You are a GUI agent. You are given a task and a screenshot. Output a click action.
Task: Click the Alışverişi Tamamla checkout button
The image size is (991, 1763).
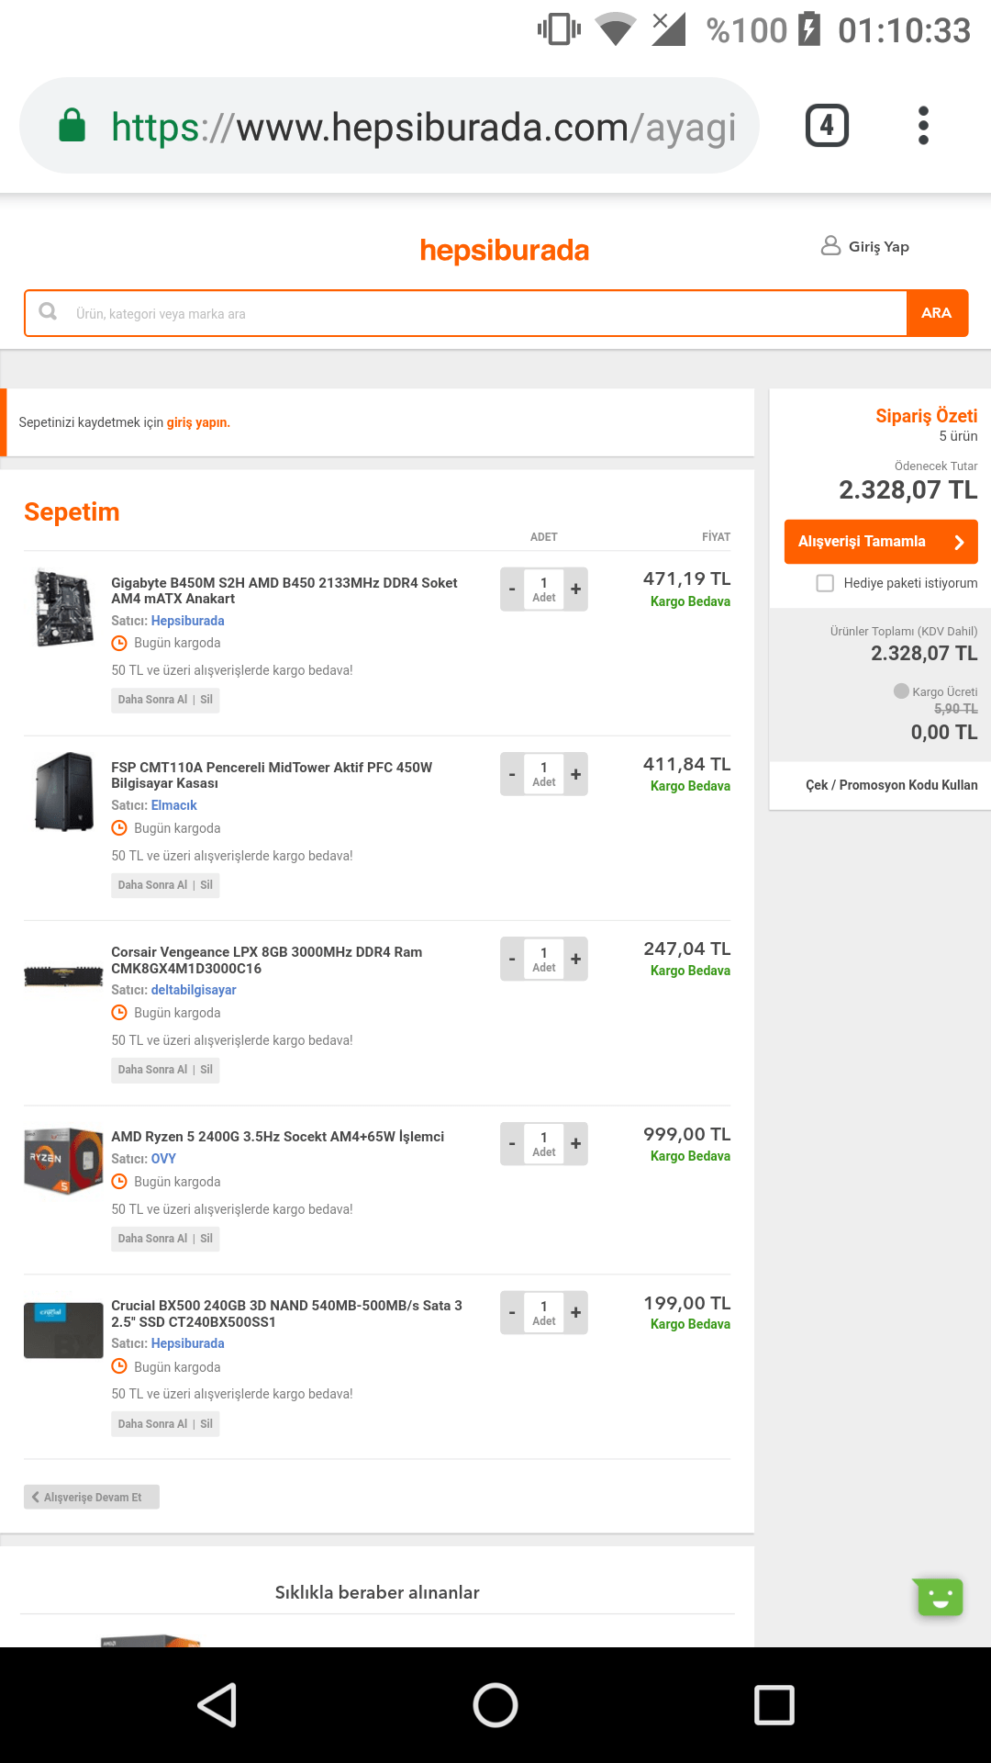click(880, 542)
